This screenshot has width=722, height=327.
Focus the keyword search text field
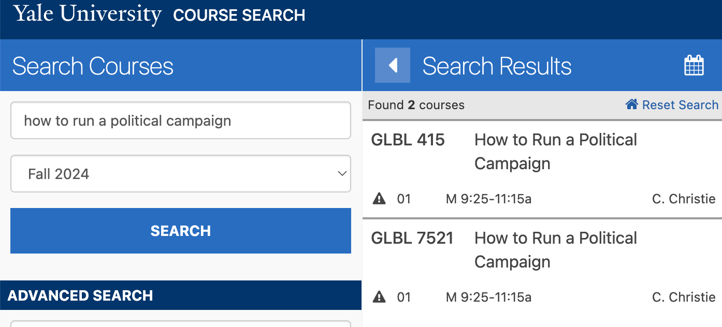pos(181,121)
